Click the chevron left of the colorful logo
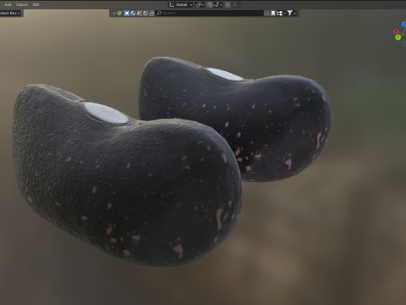This screenshot has height=305, width=406. pos(114,14)
